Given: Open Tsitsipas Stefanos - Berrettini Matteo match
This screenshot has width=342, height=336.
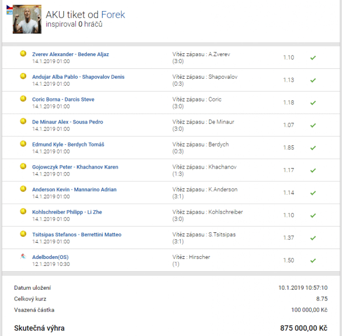Looking at the screenshot, I should (x=77, y=235).
